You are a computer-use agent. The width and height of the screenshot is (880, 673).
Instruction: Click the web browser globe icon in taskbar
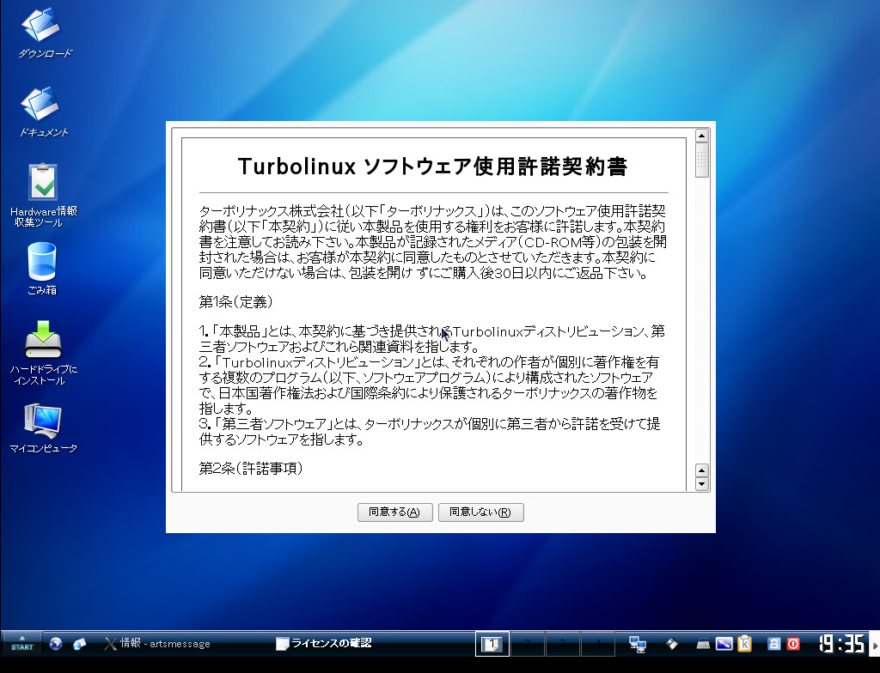(56, 643)
